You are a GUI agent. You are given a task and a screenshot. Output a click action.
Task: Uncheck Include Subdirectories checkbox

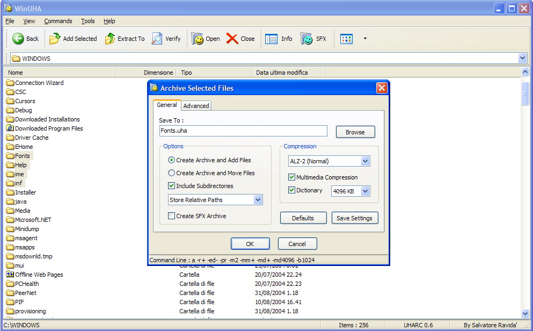coord(172,186)
